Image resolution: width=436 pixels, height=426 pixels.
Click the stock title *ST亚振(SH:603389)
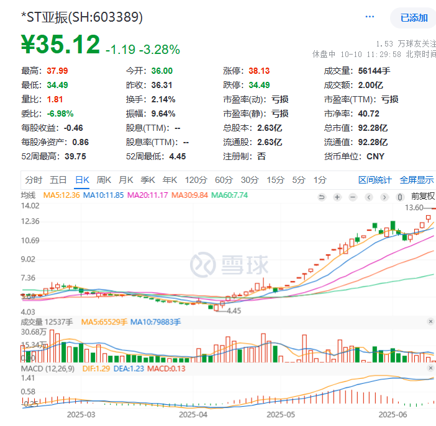(82, 17)
